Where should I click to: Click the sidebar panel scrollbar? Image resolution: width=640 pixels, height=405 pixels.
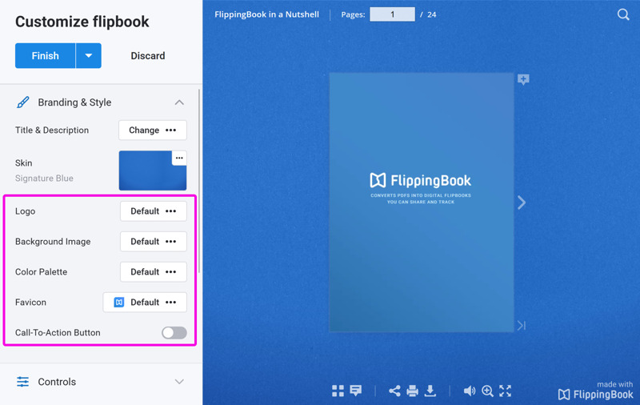tap(199, 181)
